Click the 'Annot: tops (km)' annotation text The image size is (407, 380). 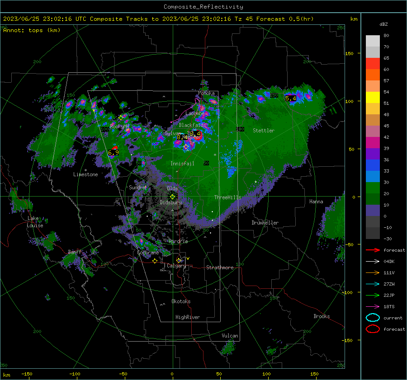pyautogui.click(x=32, y=30)
